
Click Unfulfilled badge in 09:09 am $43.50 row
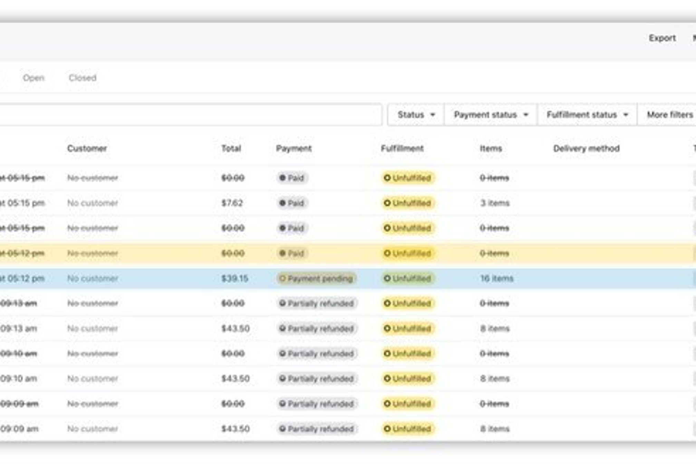408,429
